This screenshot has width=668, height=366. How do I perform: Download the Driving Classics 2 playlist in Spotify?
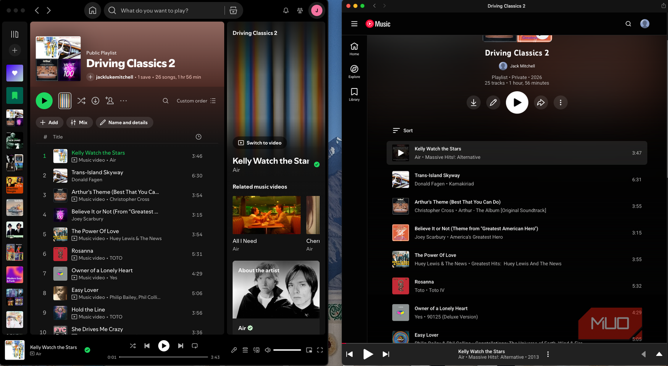95,101
